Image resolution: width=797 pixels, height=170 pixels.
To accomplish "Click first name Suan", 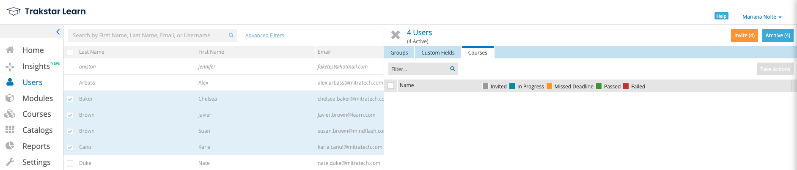I will pyautogui.click(x=204, y=131).
